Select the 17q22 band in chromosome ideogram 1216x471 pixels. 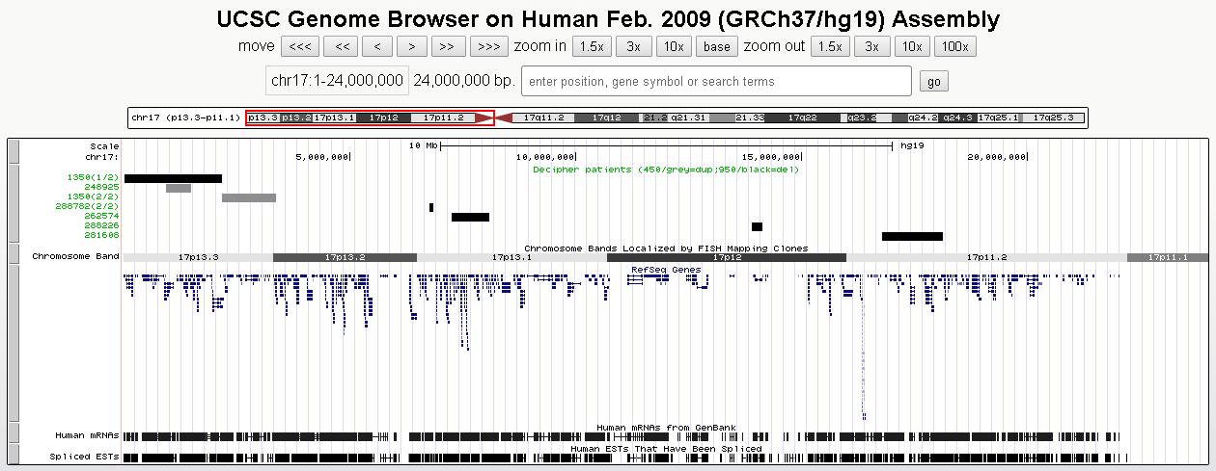(802, 118)
